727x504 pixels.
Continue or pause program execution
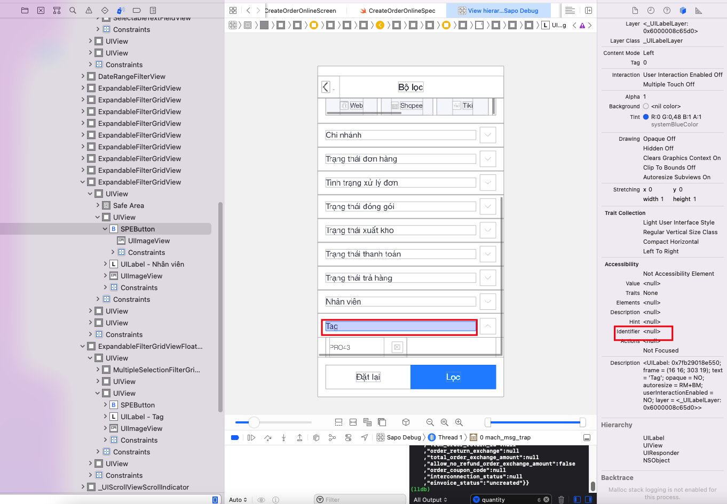251,437
